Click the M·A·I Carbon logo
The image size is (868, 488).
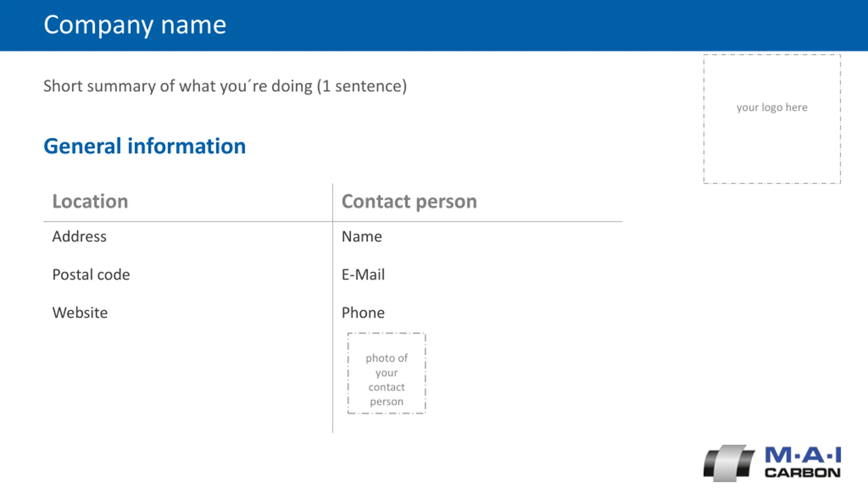tap(772, 463)
